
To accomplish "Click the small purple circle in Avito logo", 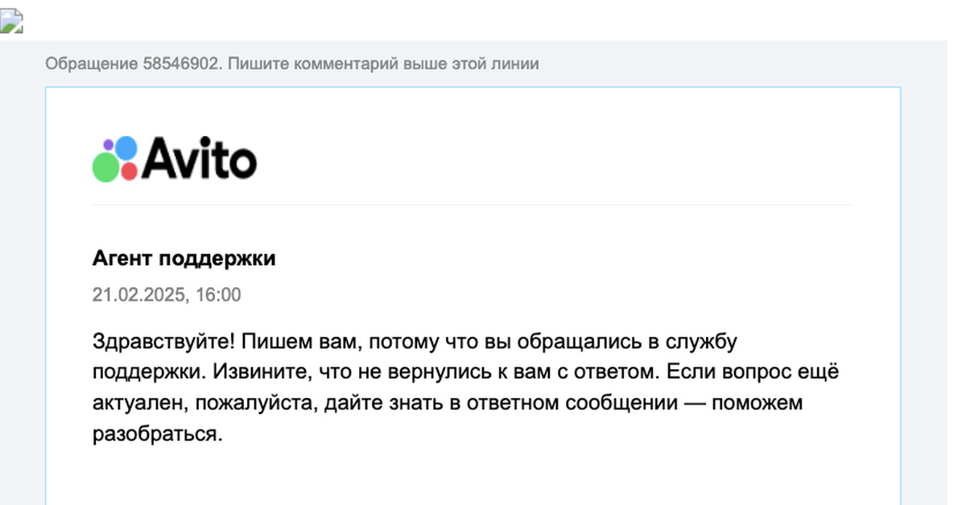I will [x=109, y=145].
